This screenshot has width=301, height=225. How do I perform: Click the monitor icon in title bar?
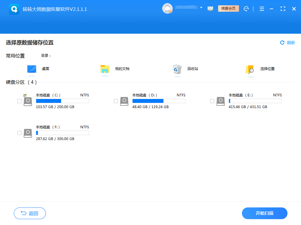(210, 9)
